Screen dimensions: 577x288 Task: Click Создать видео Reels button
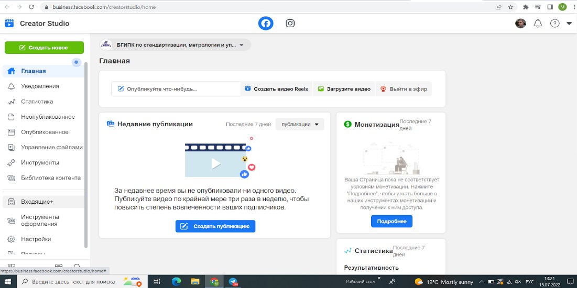click(x=276, y=89)
